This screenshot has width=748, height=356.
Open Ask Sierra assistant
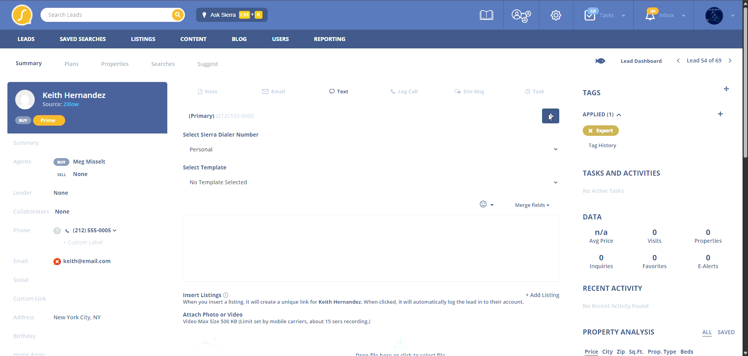(x=232, y=15)
